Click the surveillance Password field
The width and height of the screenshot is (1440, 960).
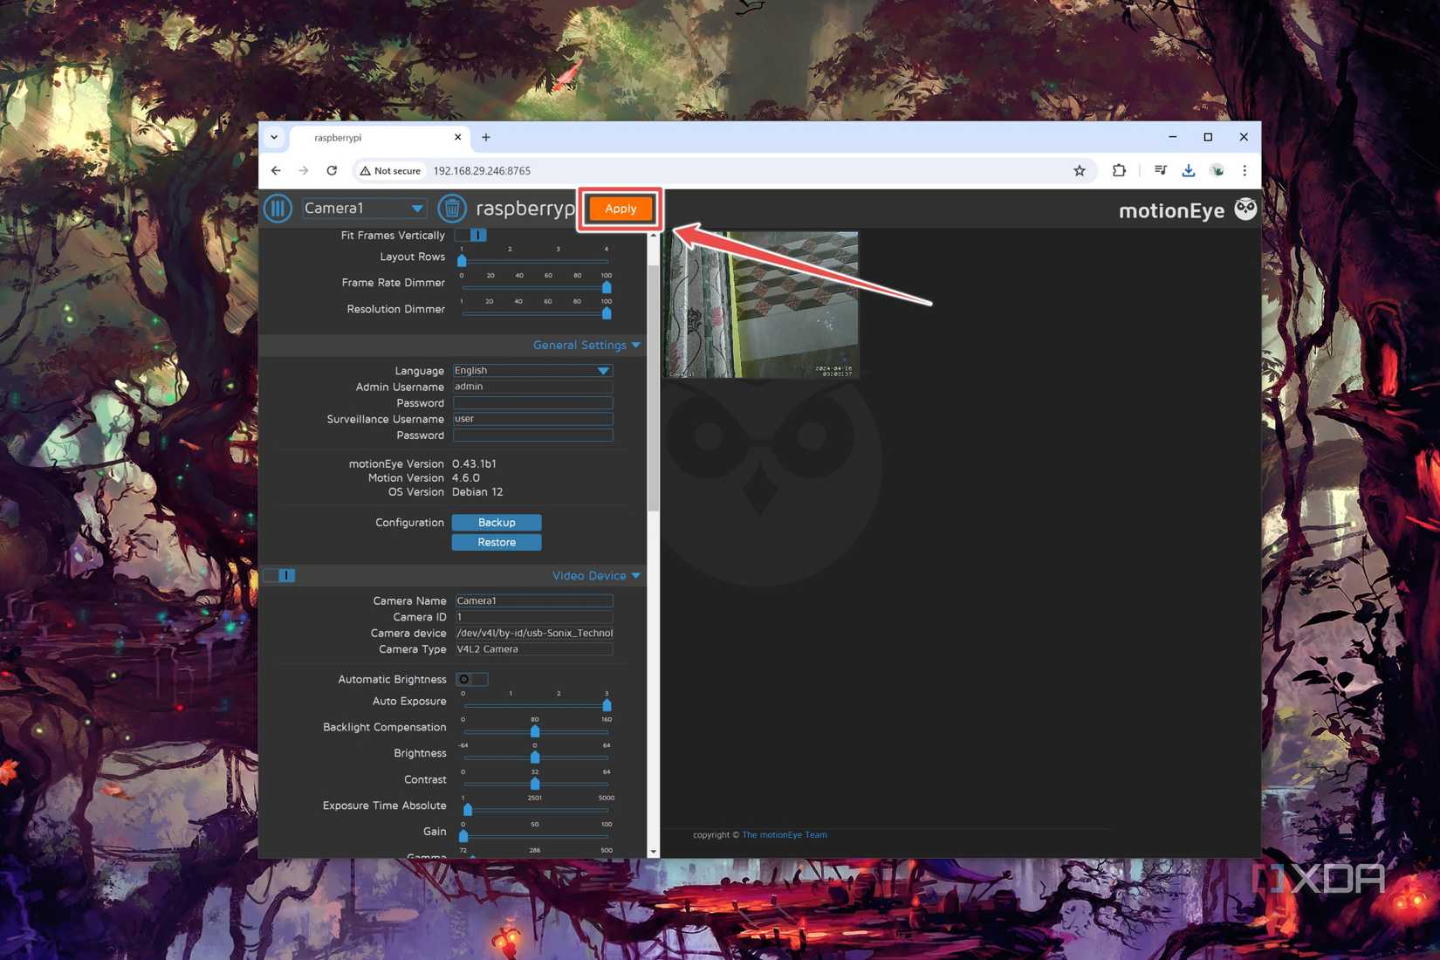[532, 435]
